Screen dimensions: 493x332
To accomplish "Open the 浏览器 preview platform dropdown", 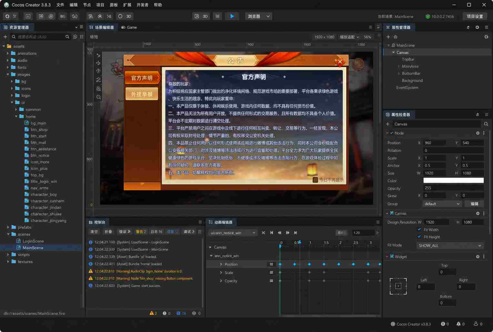I will coord(259,16).
